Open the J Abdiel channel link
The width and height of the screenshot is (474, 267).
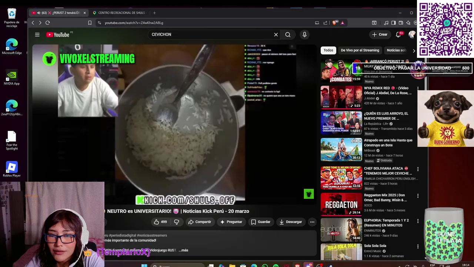point(370,99)
